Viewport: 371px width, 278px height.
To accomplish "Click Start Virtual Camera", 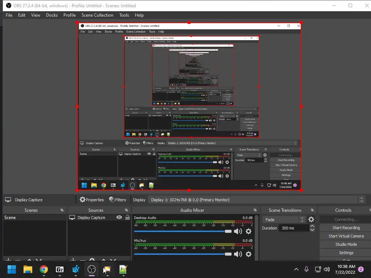I will 346,236.
